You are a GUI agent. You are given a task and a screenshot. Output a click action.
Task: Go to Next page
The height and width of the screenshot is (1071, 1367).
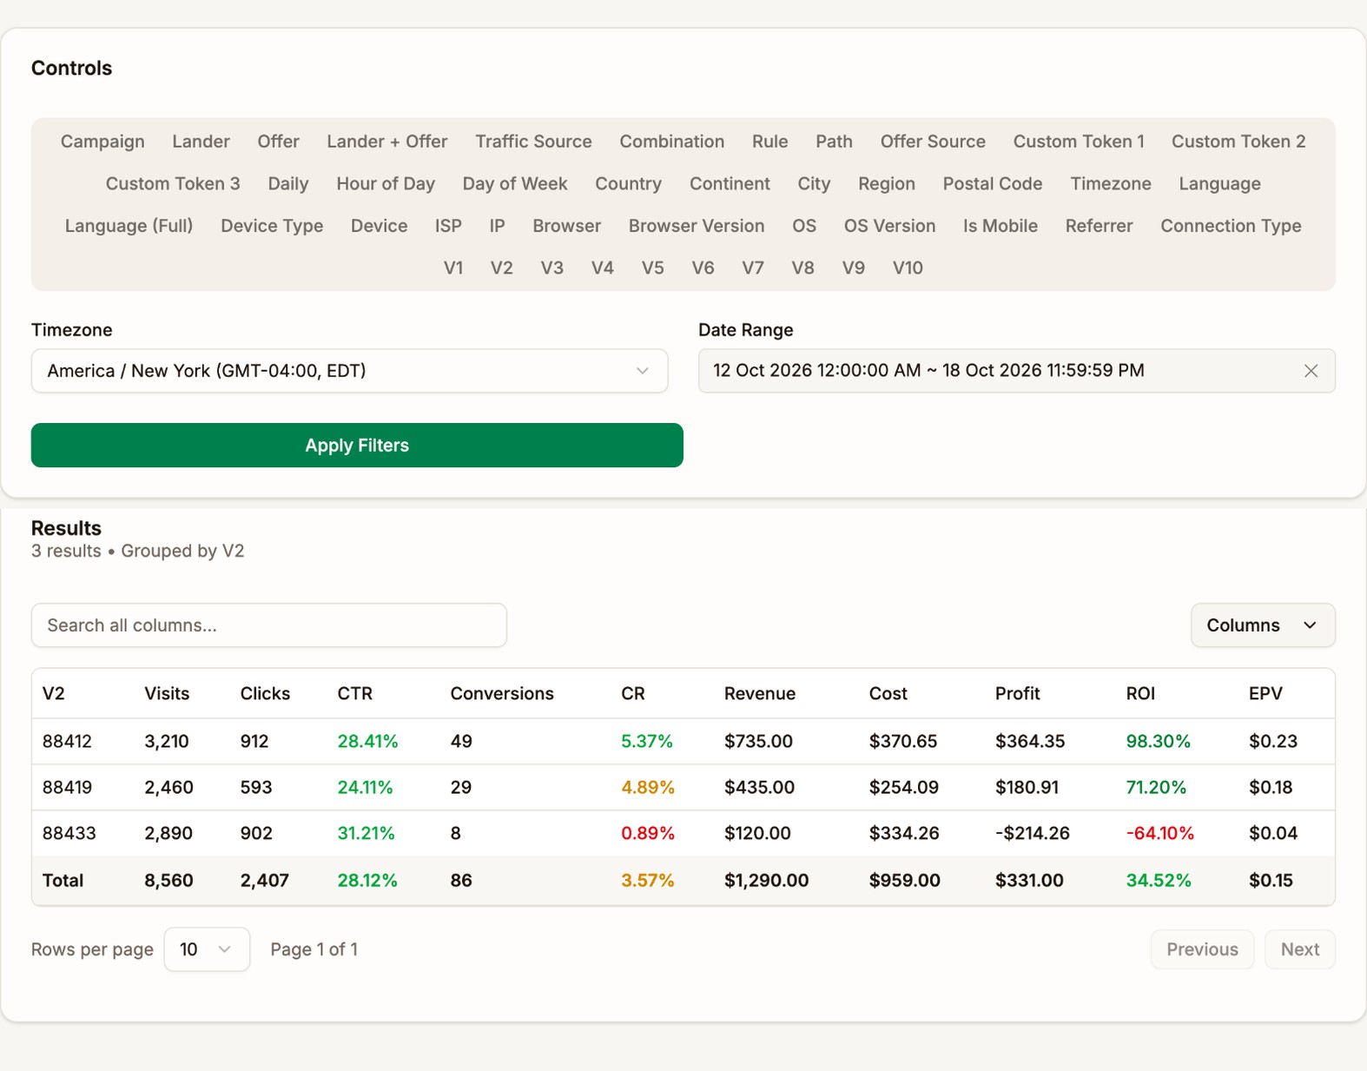(1299, 949)
